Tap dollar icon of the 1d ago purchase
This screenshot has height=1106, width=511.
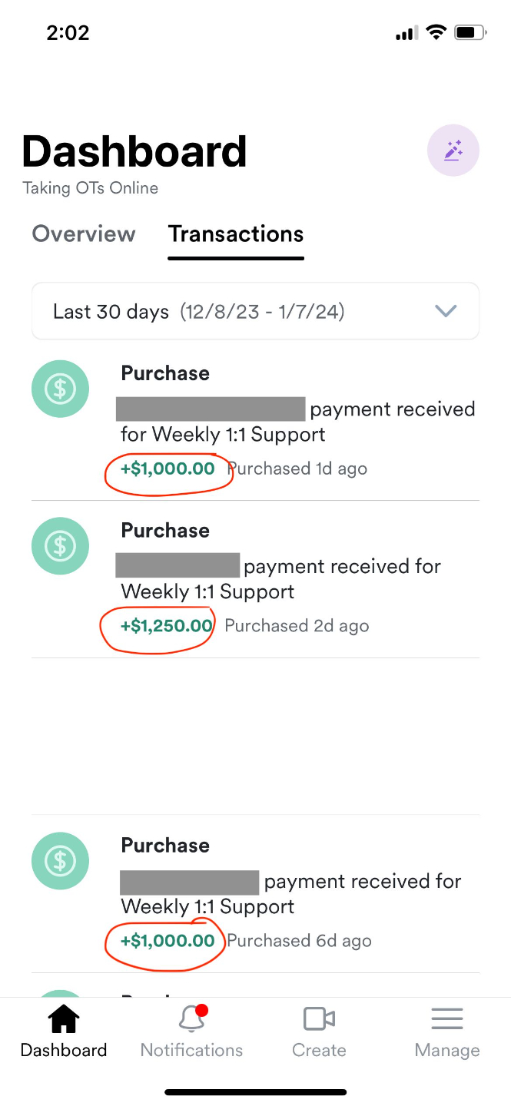click(60, 389)
